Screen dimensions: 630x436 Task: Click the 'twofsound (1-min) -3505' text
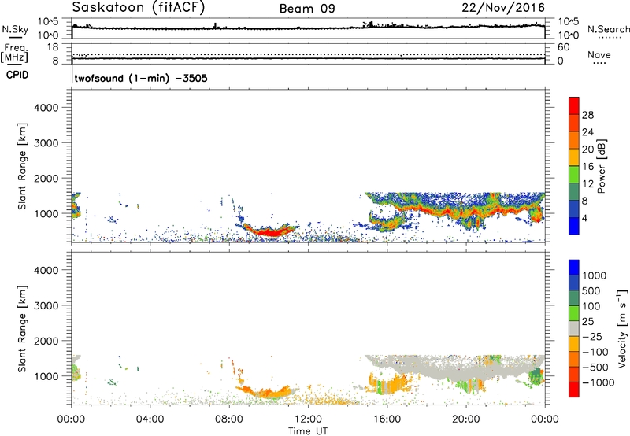[x=141, y=78]
